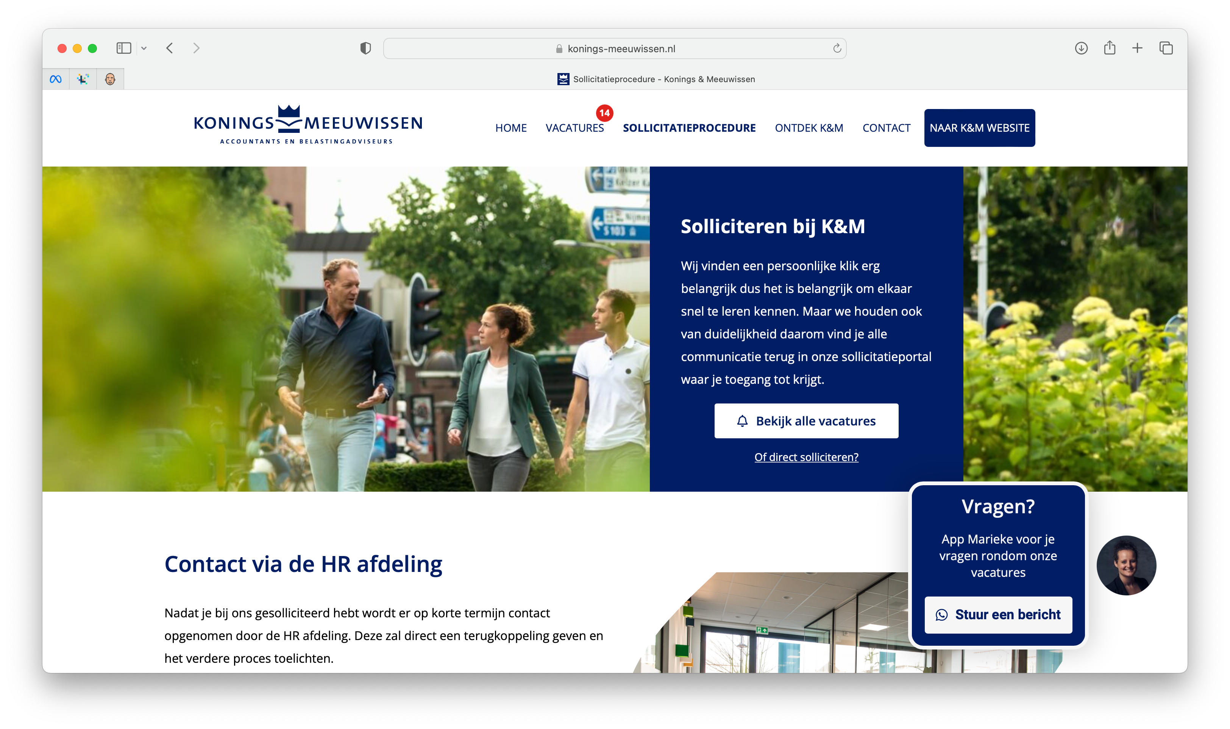Reload the page using the refresh icon
The image size is (1230, 729).
[837, 48]
